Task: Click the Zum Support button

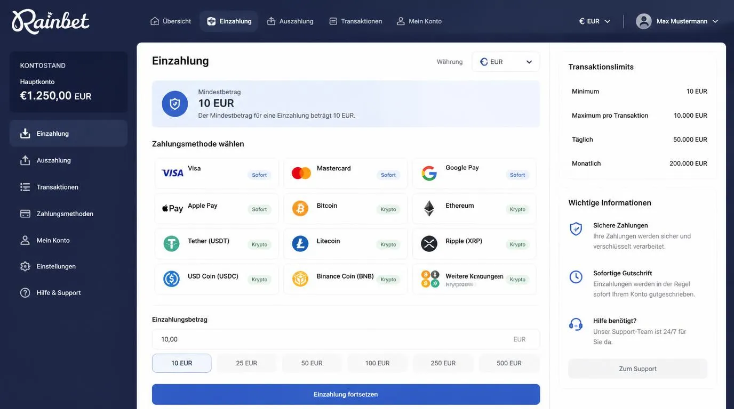Action: pyautogui.click(x=637, y=369)
